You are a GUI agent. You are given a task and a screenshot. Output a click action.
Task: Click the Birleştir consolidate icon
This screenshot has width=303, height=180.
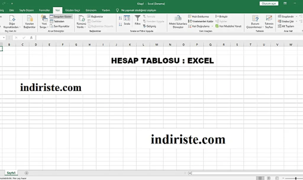217,17
